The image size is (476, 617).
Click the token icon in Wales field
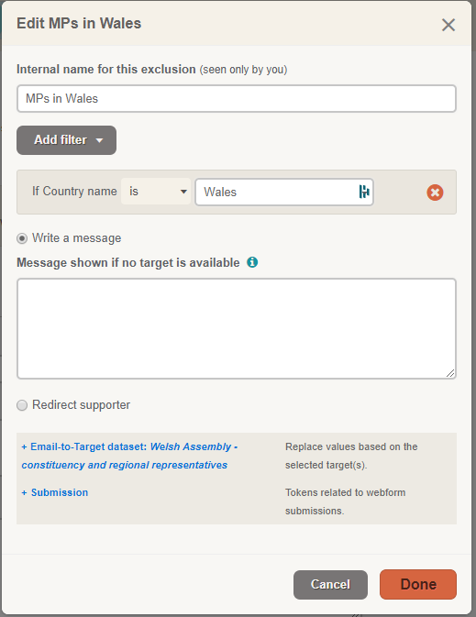(364, 192)
